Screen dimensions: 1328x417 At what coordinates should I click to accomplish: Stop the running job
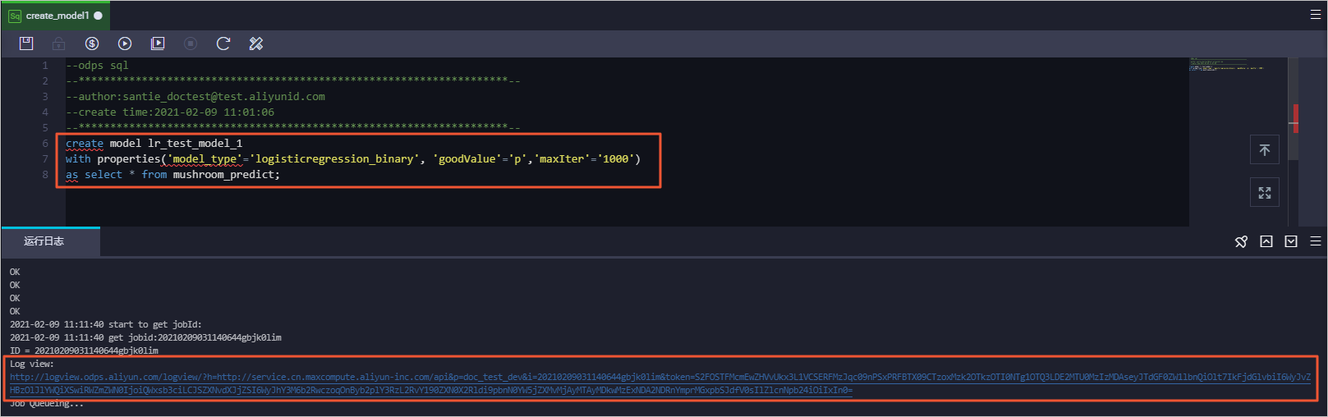191,44
